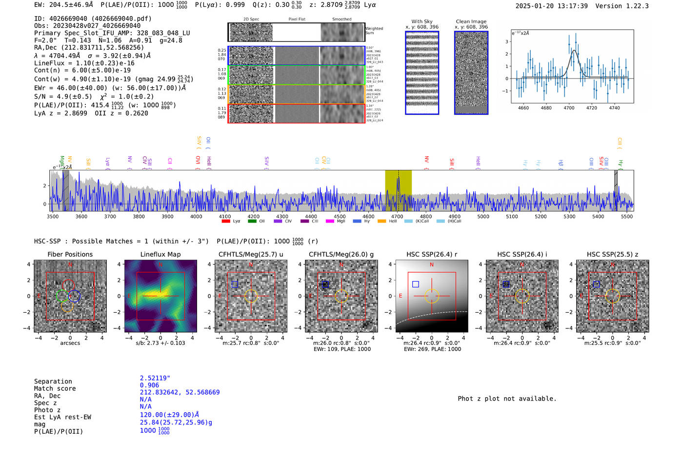The width and height of the screenshot is (683, 465).
Task: Click the green fiber circle in Fiber Positions
Action: coord(62,296)
